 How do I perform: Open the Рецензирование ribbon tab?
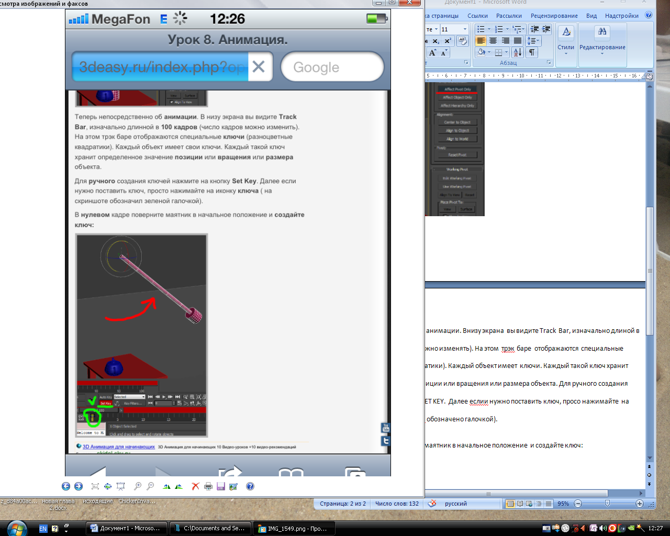point(554,16)
